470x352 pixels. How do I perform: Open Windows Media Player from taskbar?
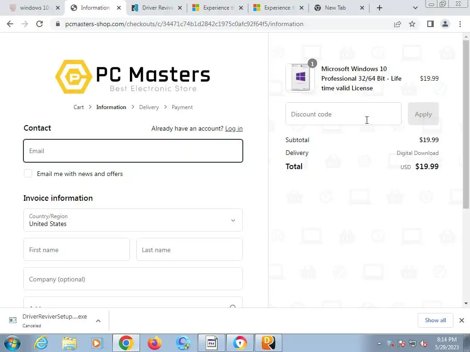coord(97,343)
